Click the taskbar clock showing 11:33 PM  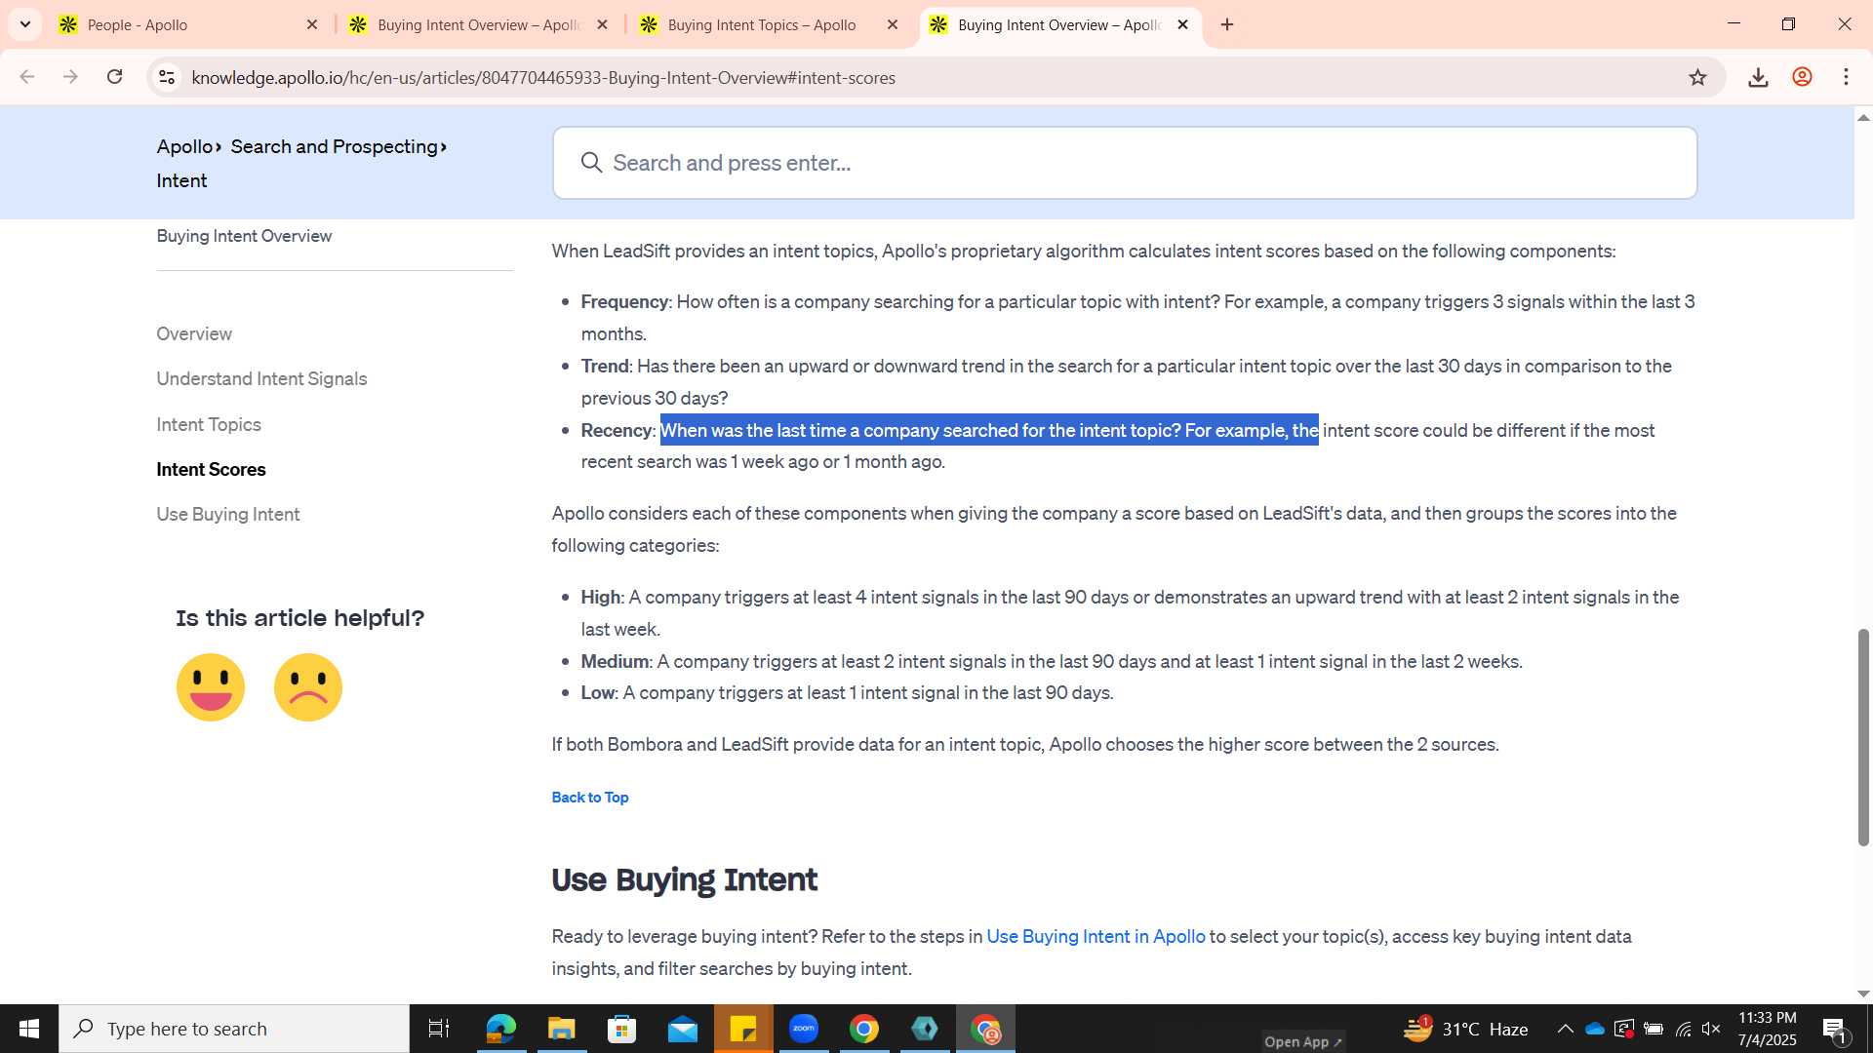pyautogui.click(x=1767, y=1029)
